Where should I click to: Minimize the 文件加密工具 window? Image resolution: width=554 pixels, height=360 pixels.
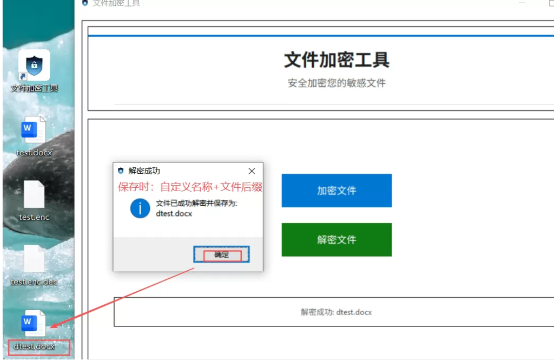[x=522, y=3]
